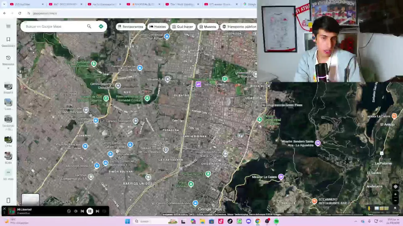Click the SANTA BIBIANA neighborhood label
The width and height of the screenshot is (403, 226).
click(195, 136)
